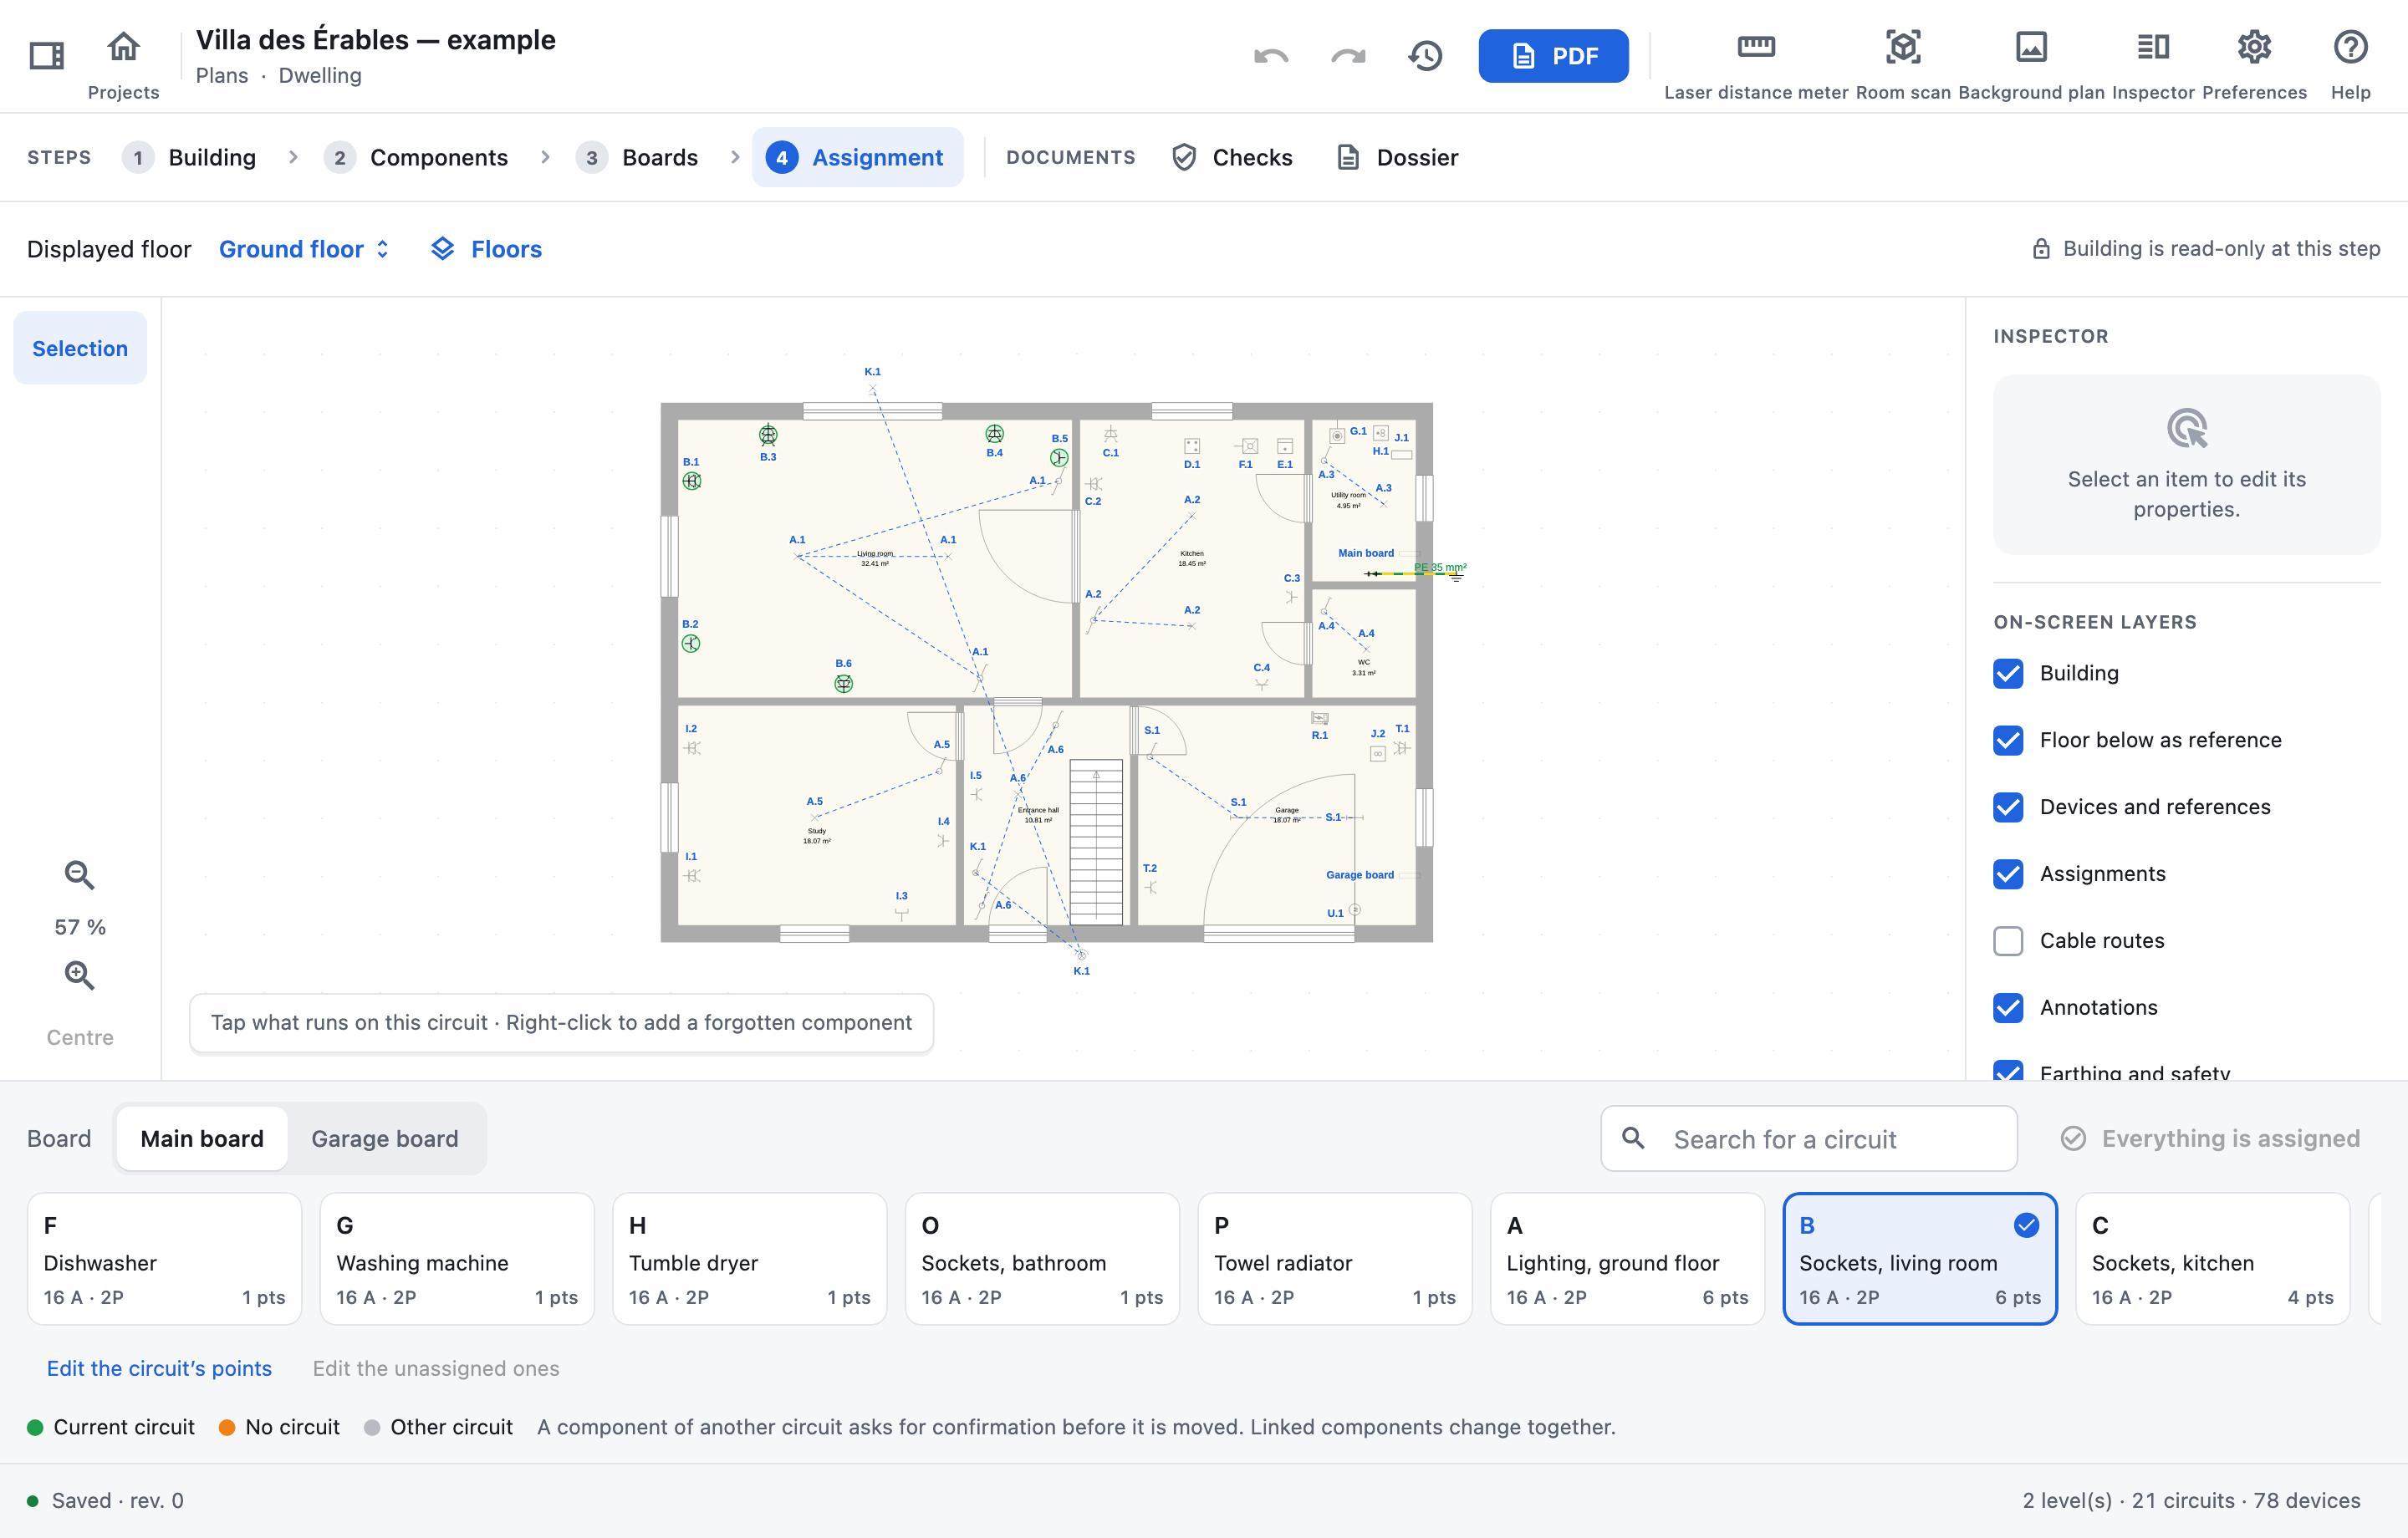Click Edit the circuit's points link
The width and height of the screenshot is (2408, 1538).
tap(159, 1368)
